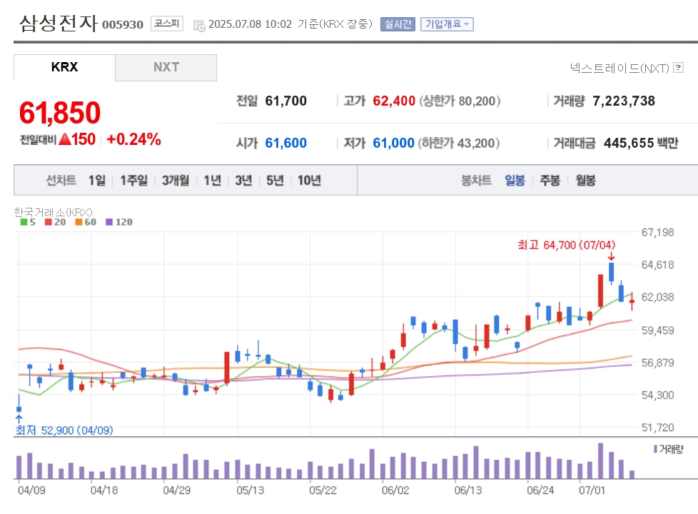
Task: Open the 기업개요 dropdown
Action: click(x=447, y=24)
